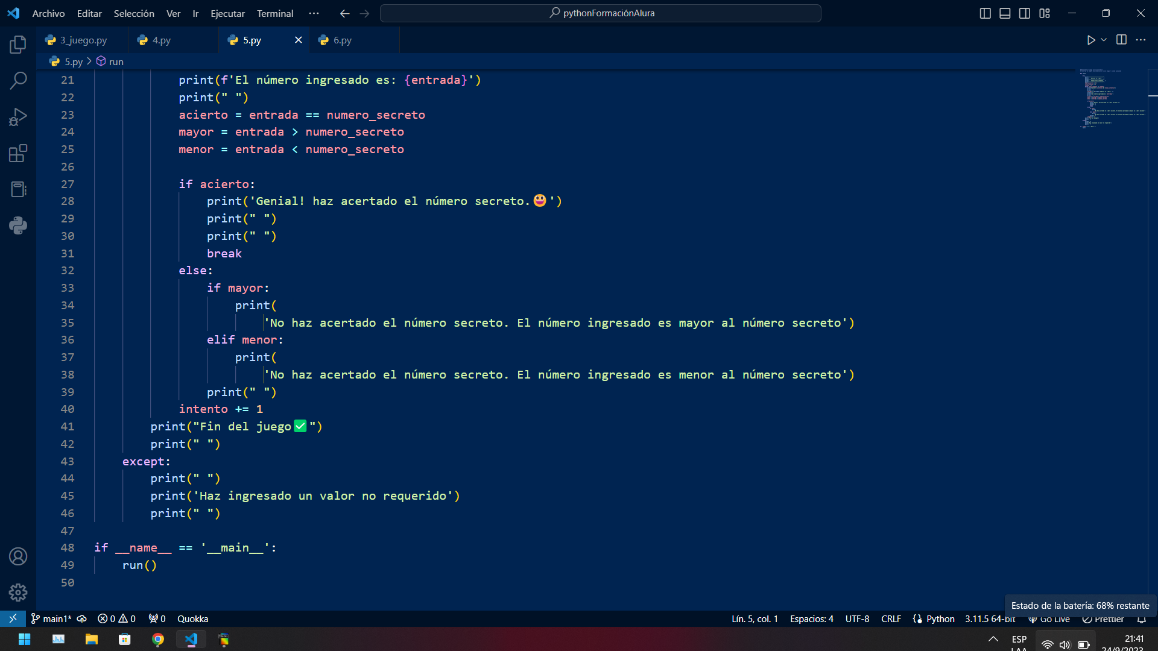The image size is (1158, 651).
Task: Open the Archivo menu
Action: (x=48, y=13)
